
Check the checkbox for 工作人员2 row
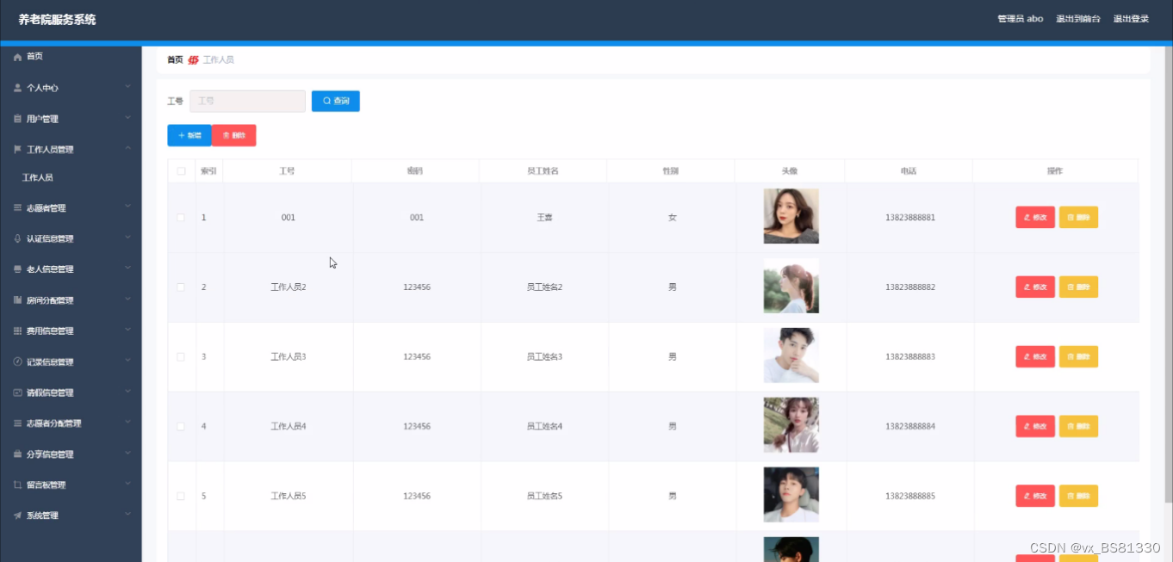tap(181, 287)
